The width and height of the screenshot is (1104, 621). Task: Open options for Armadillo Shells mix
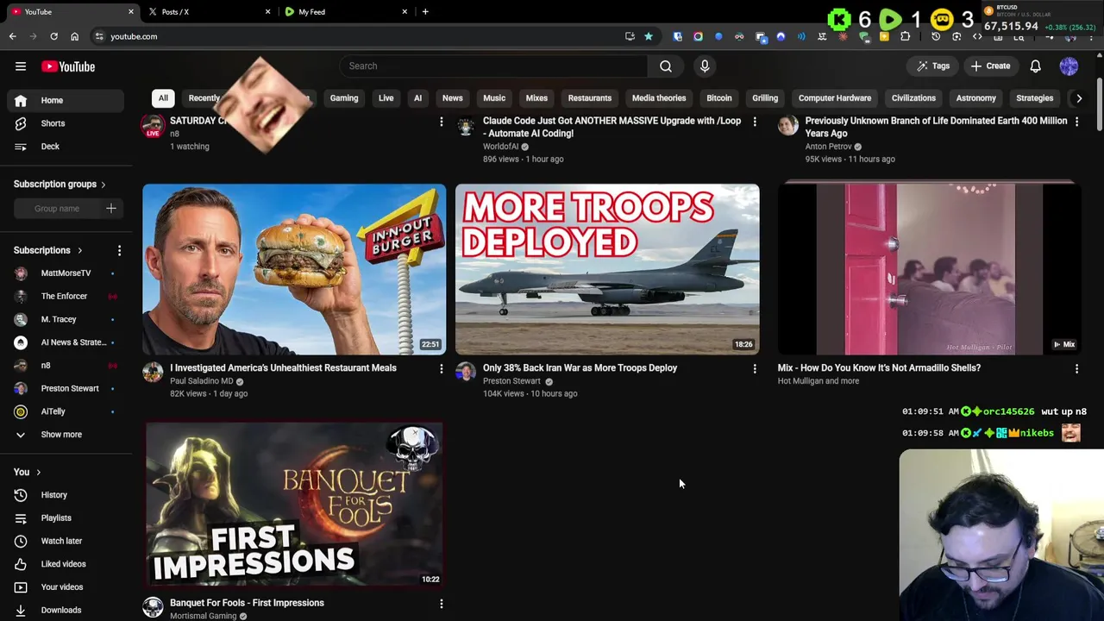[x=1076, y=369]
